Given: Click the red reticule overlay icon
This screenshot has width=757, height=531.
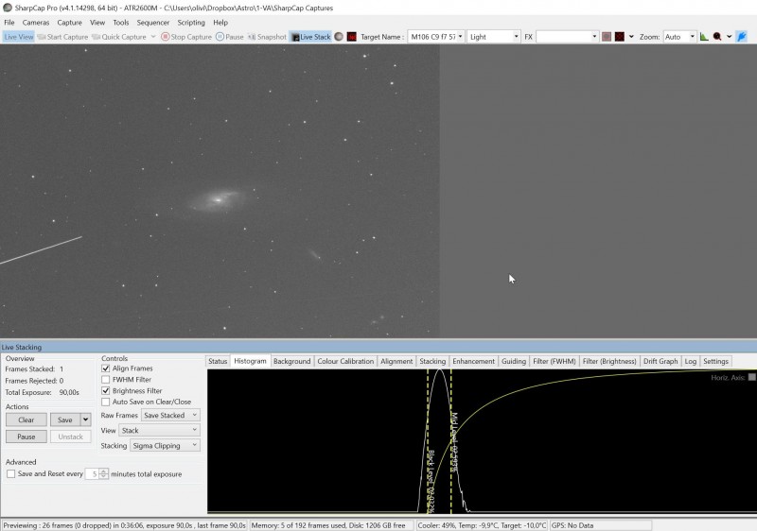Looking at the screenshot, I should pos(620,37).
